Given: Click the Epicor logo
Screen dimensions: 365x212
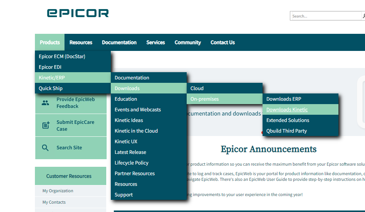Looking at the screenshot, I should point(78,13).
